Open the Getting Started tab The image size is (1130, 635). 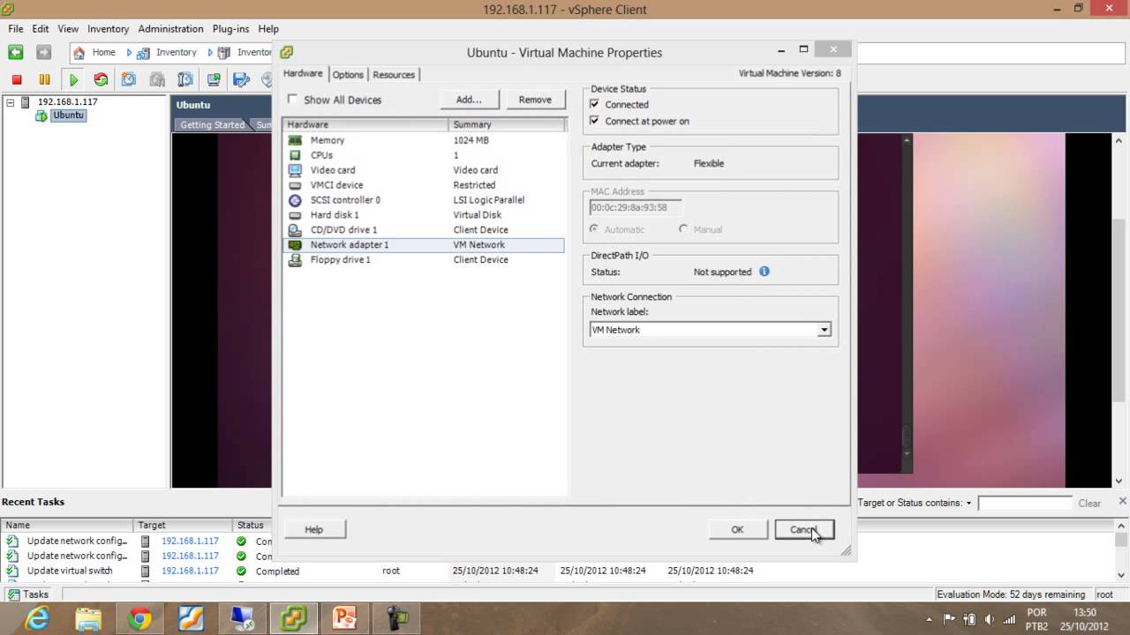212,125
